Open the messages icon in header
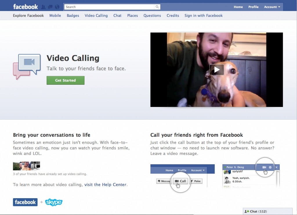 (x=50, y=7)
